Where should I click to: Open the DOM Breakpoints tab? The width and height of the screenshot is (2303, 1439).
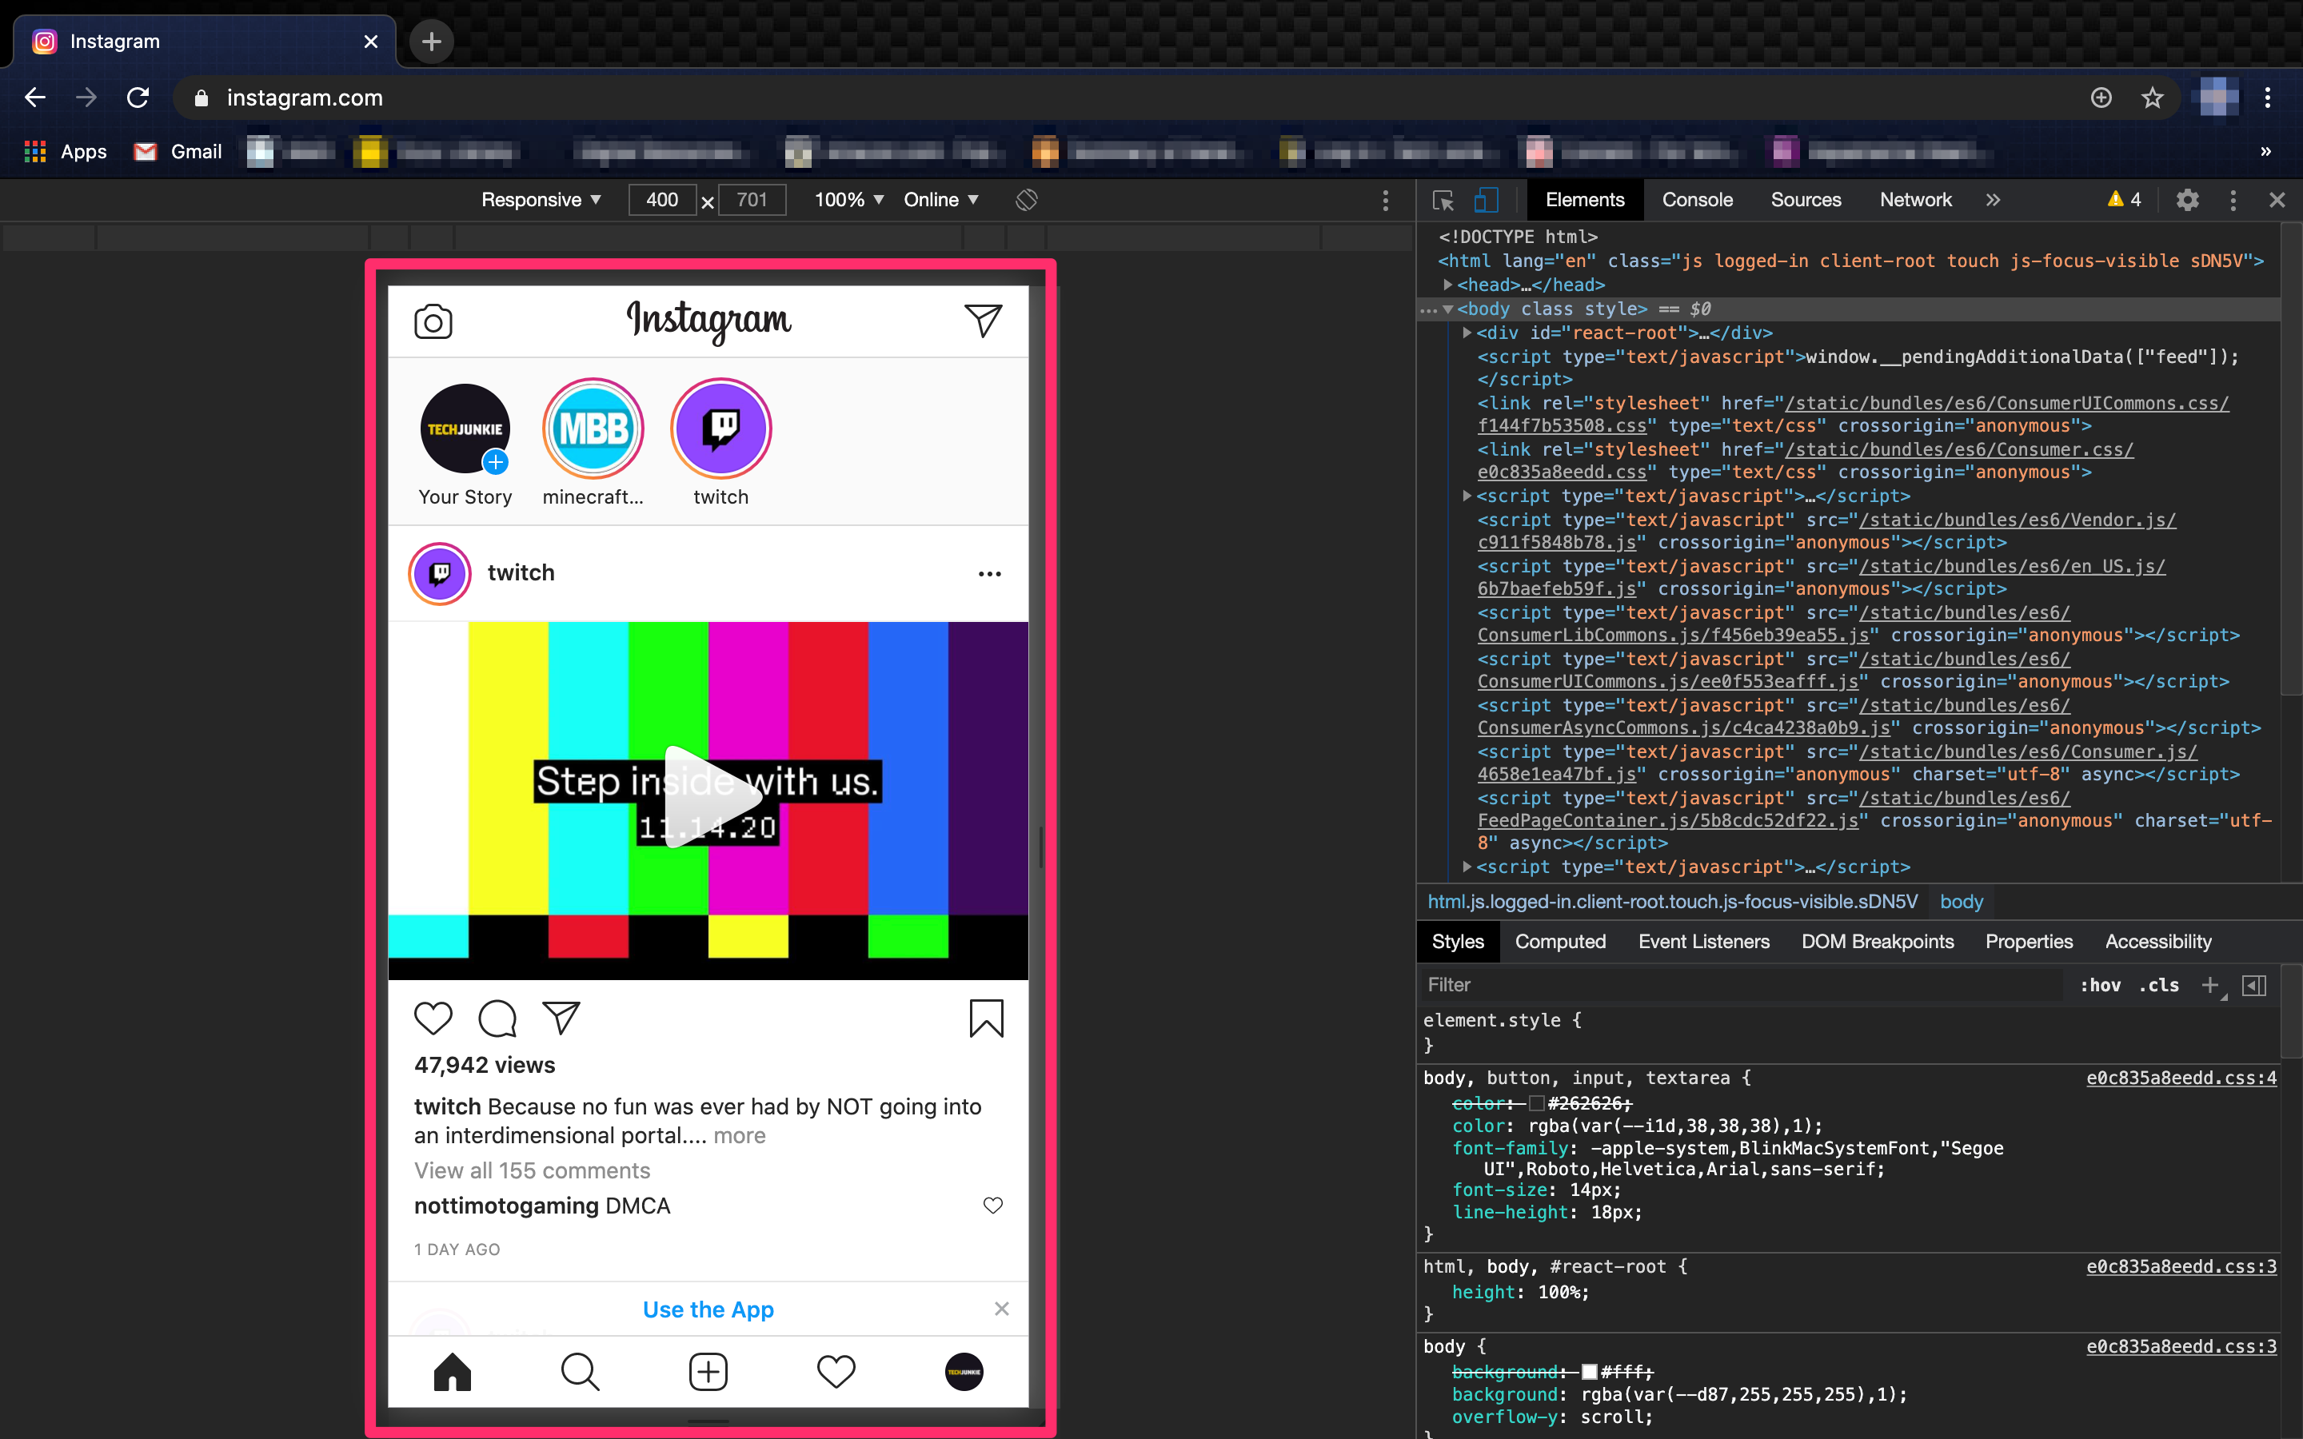(x=1877, y=941)
